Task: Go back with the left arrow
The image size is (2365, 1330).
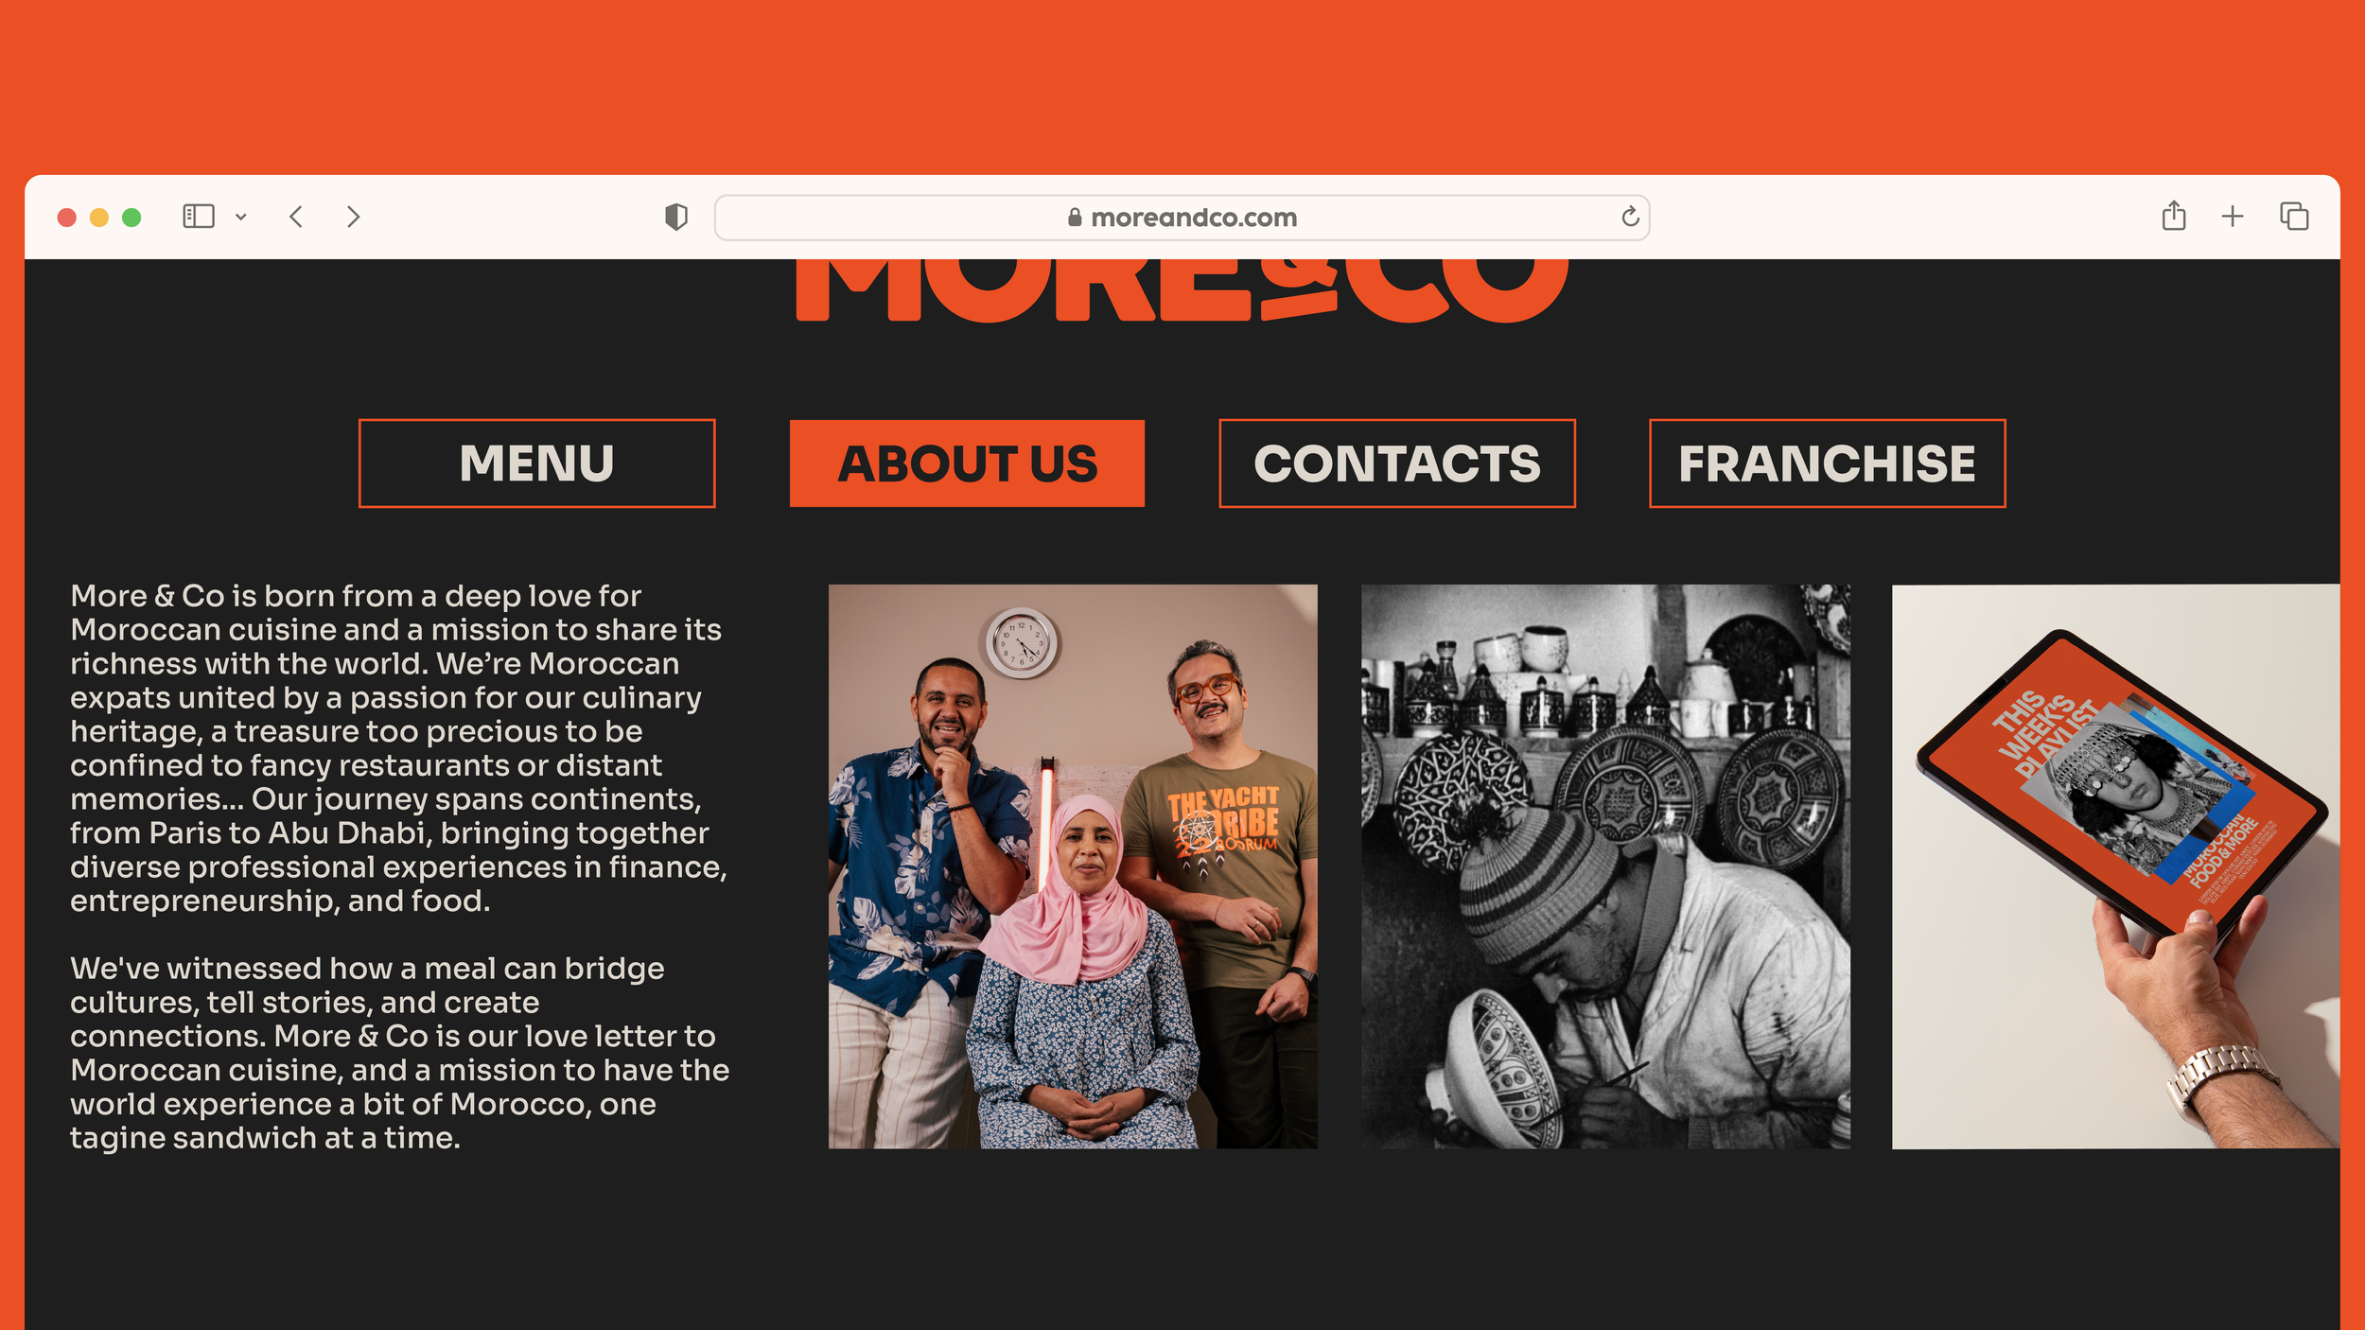Action: [296, 217]
